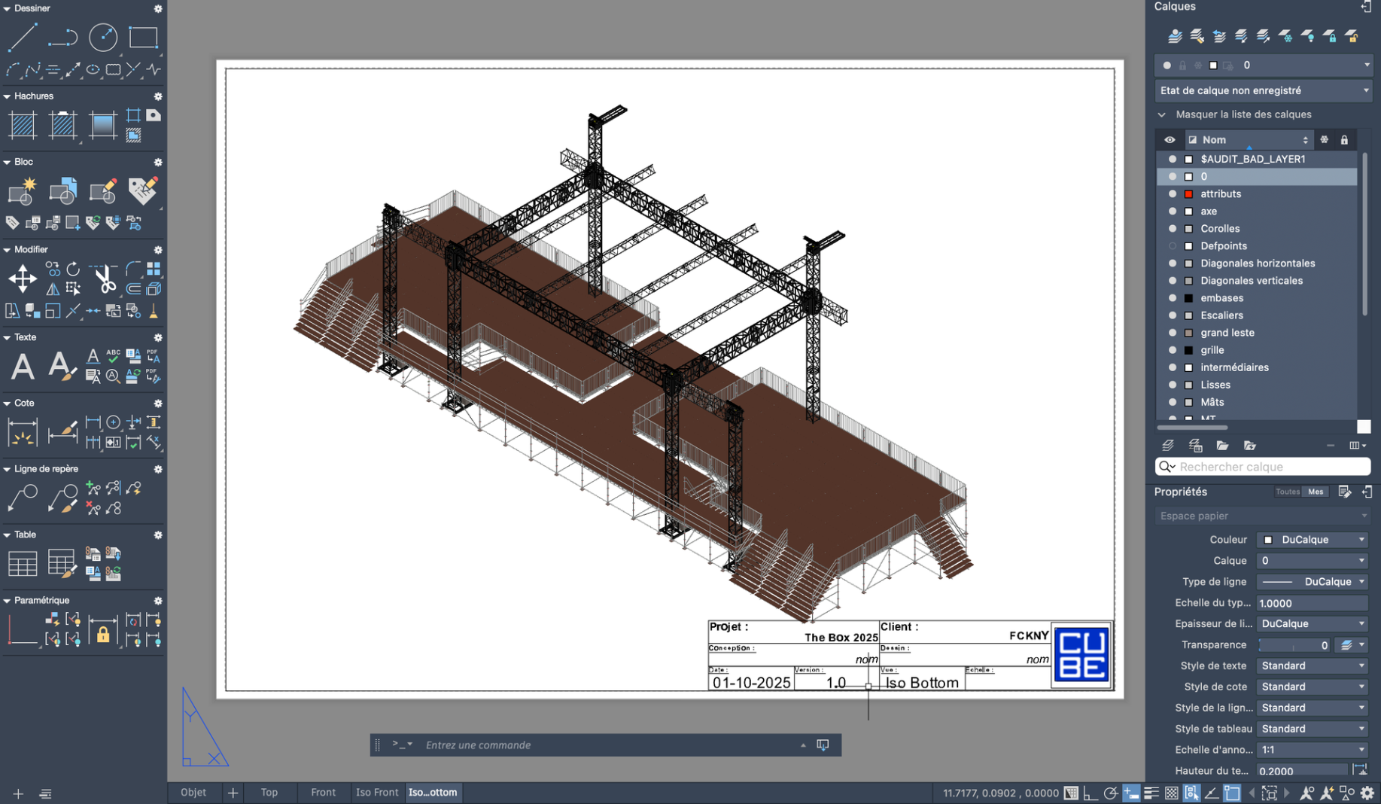1381x804 pixels.
Task: Select the Rectangle drawing tool
Action: point(143,37)
